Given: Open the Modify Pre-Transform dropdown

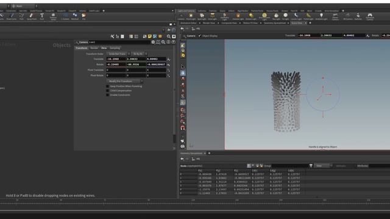Looking at the screenshot, I should (x=125, y=81).
